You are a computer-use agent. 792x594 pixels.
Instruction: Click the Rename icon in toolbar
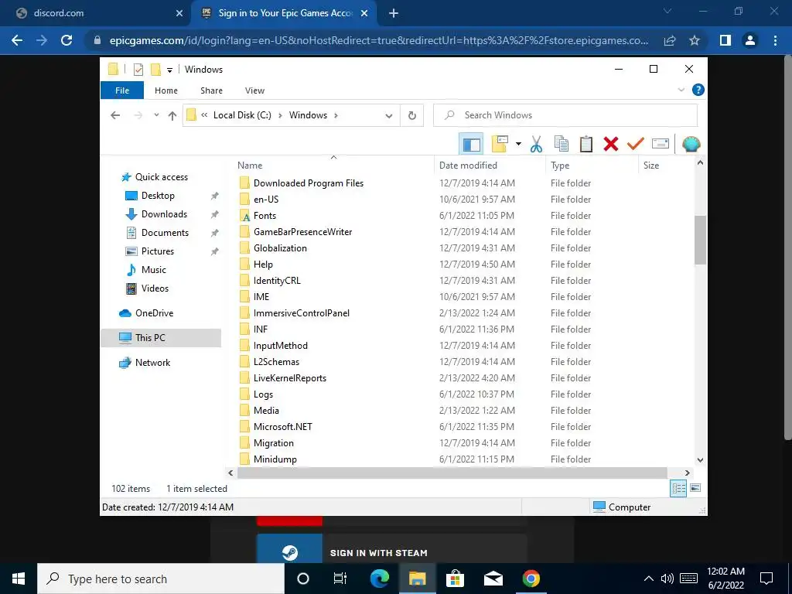pyautogui.click(x=661, y=144)
